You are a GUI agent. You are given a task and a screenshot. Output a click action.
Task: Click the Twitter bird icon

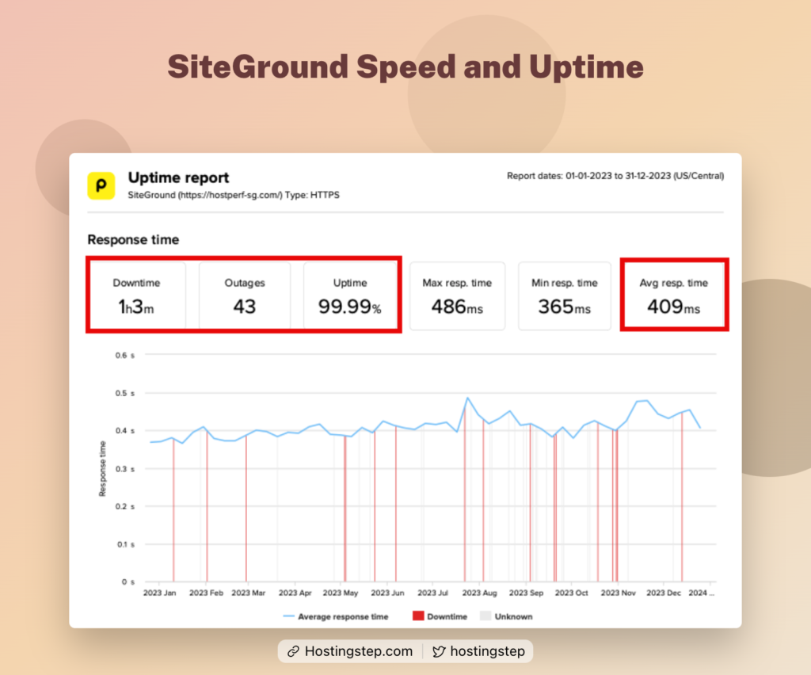click(x=439, y=651)
